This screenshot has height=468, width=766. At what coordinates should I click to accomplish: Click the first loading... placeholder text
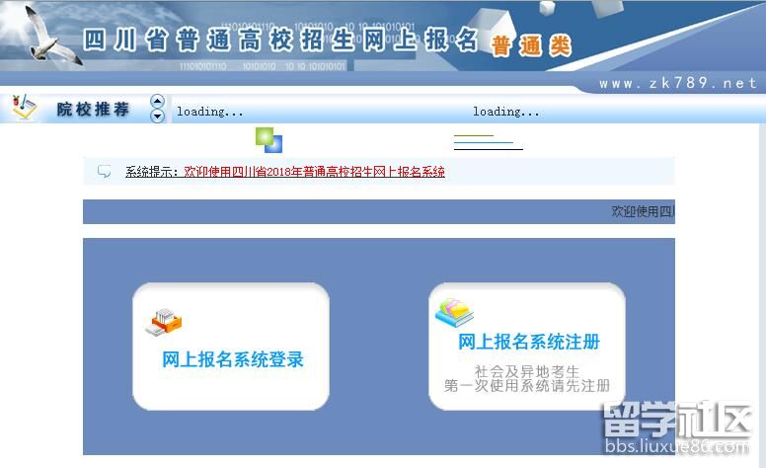(x=209, y=112)
